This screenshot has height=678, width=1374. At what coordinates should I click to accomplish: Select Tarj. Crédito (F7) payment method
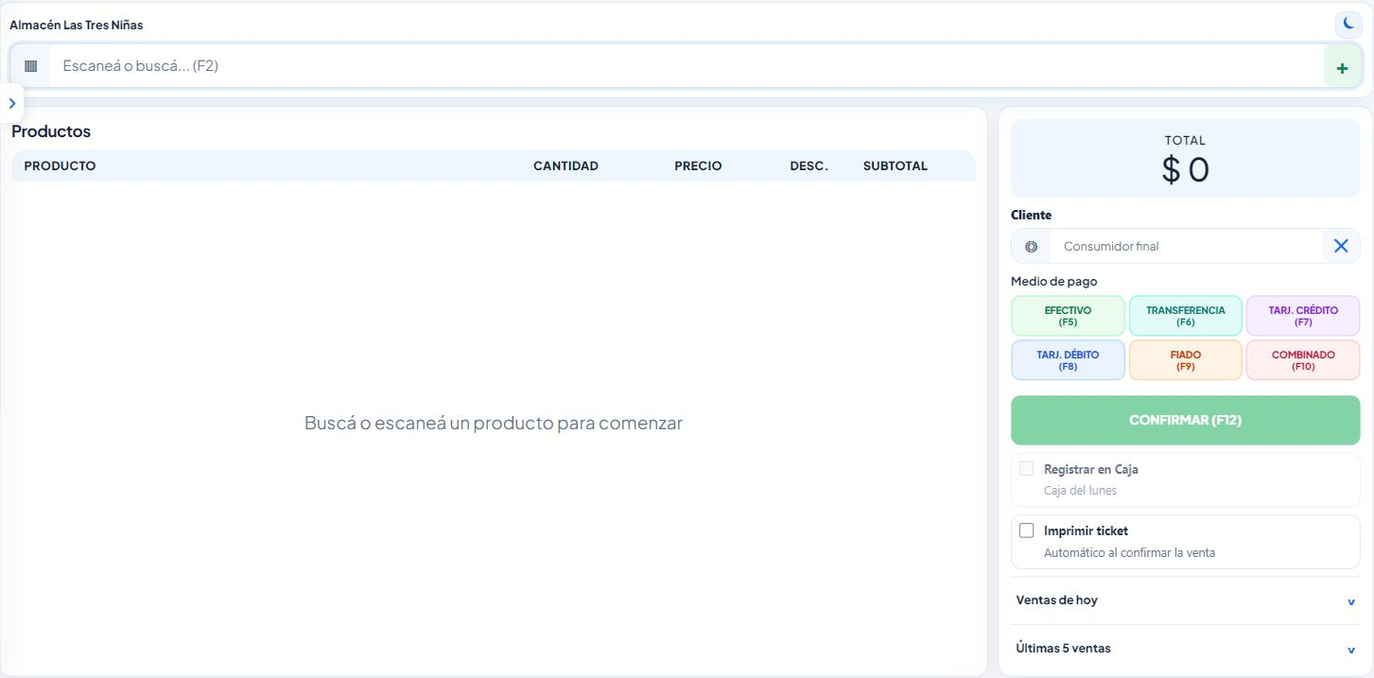pos(1303,316)
